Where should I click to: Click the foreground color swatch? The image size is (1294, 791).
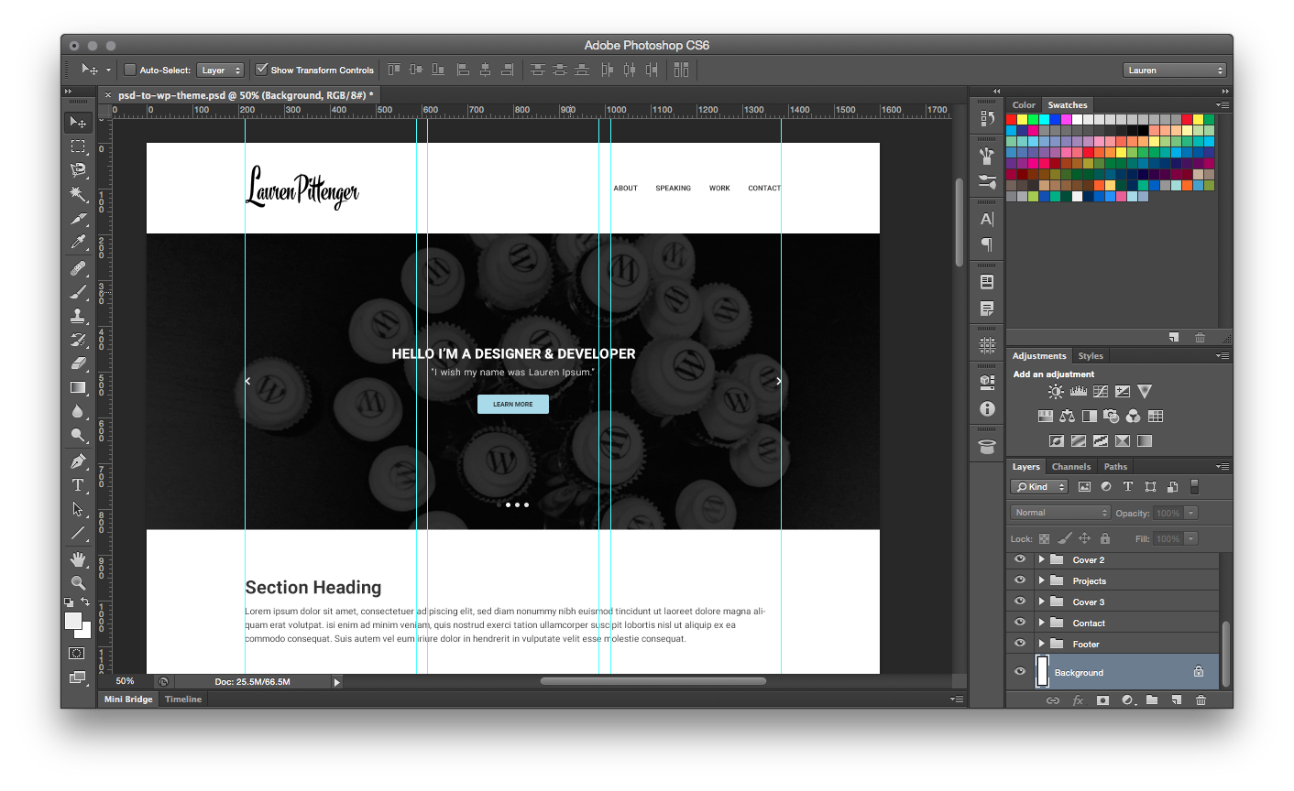tap(72, 622)
